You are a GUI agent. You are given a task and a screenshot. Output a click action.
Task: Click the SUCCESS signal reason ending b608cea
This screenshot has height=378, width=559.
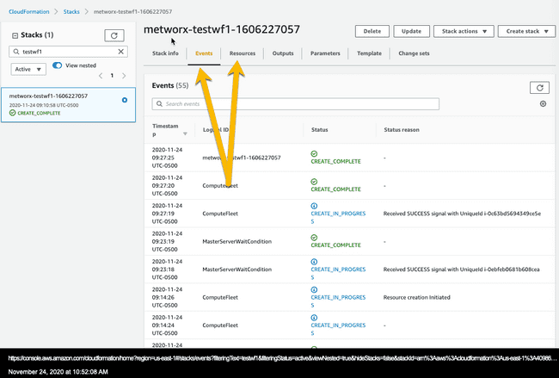point(461,270)
